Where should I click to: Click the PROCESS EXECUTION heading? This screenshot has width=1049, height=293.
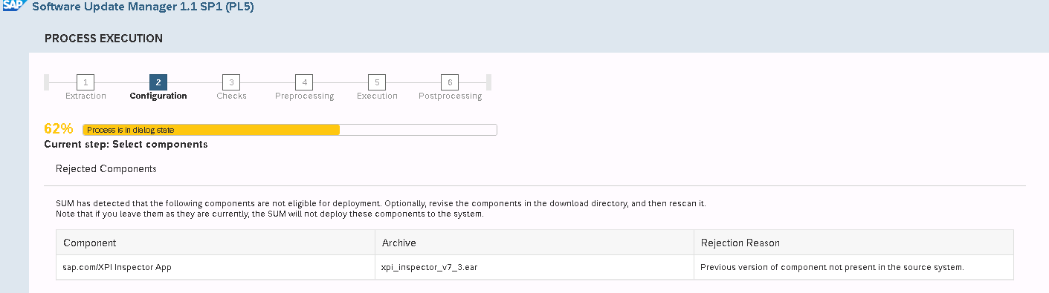click(103, 38)
